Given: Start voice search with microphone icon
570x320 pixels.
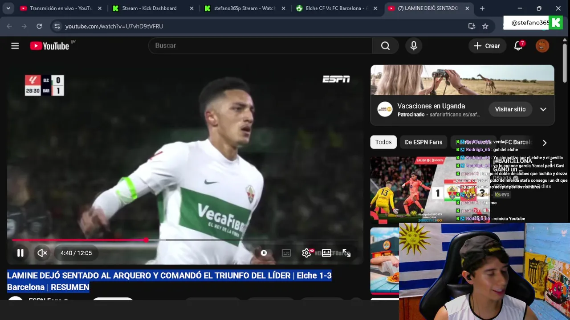Looking at the screenshot, I should point(414,46).
